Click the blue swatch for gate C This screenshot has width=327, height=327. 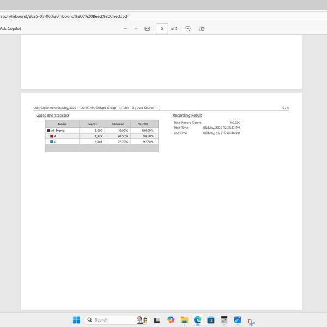[x=52, y=142]
